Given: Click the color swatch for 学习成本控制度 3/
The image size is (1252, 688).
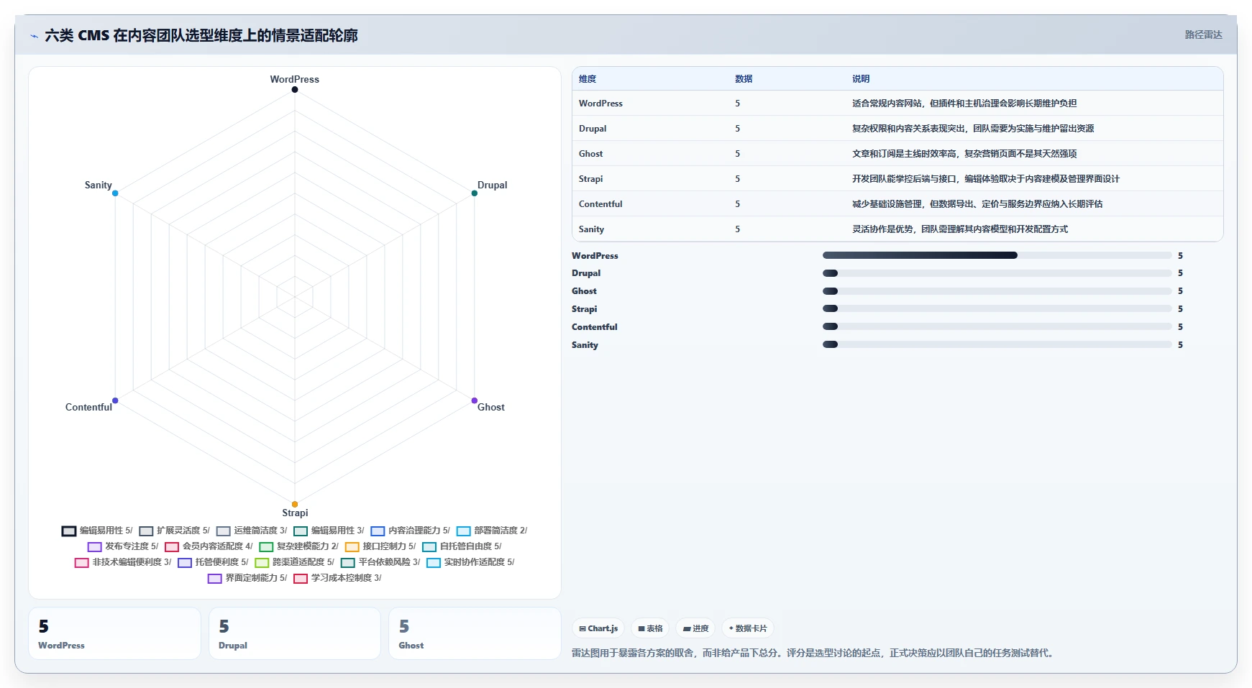Looking at the screenshot, I should (301, 579).
